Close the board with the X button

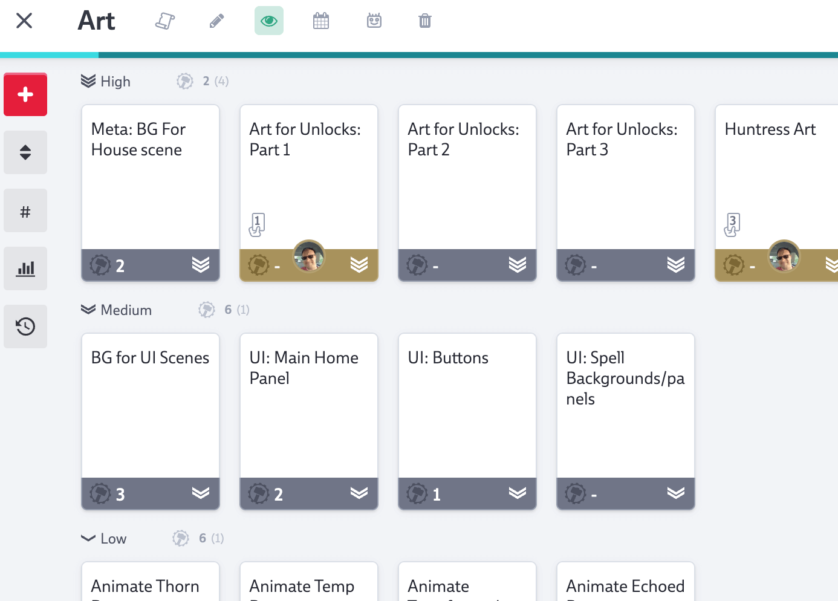tap(24, 21)
